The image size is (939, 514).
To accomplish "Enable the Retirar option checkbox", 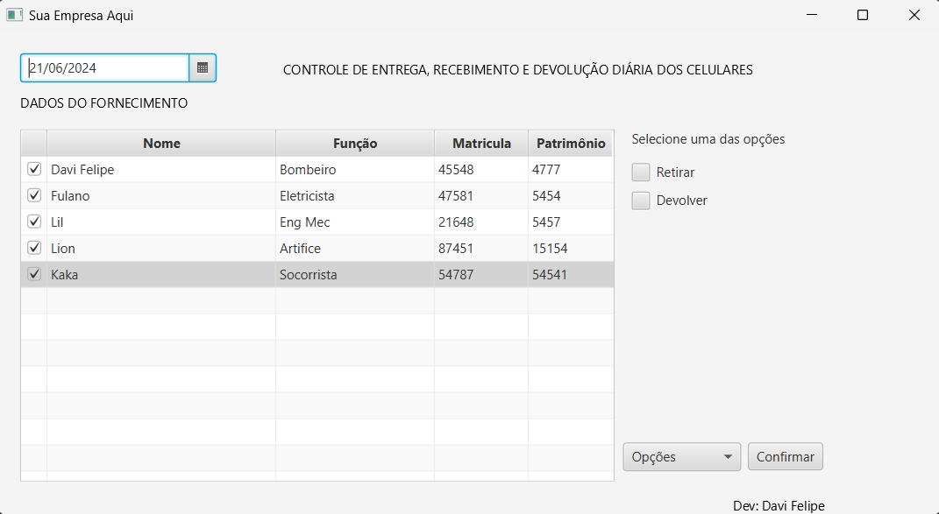I will pyautogui.click(x=642, y=172).
